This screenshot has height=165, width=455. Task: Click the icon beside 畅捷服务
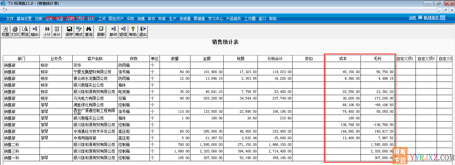pos(443,18)
